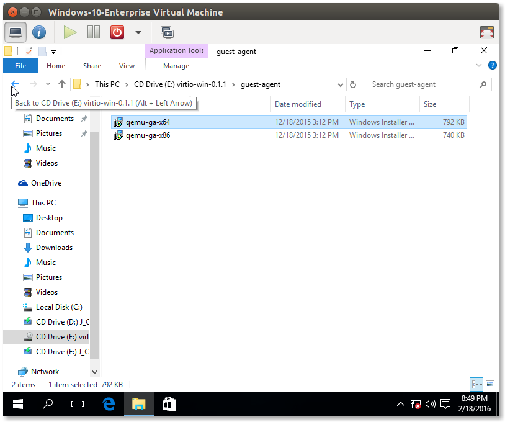Click the New folder icon in quick access toolbar
Viewport: 505px width, 422px height.
[x=42, y=52]
